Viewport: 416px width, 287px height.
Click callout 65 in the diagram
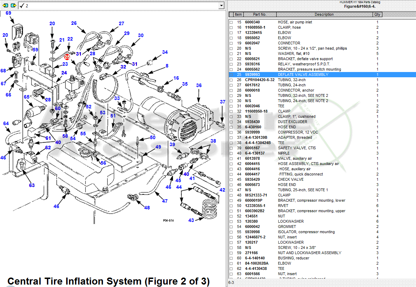coord(27,97)
